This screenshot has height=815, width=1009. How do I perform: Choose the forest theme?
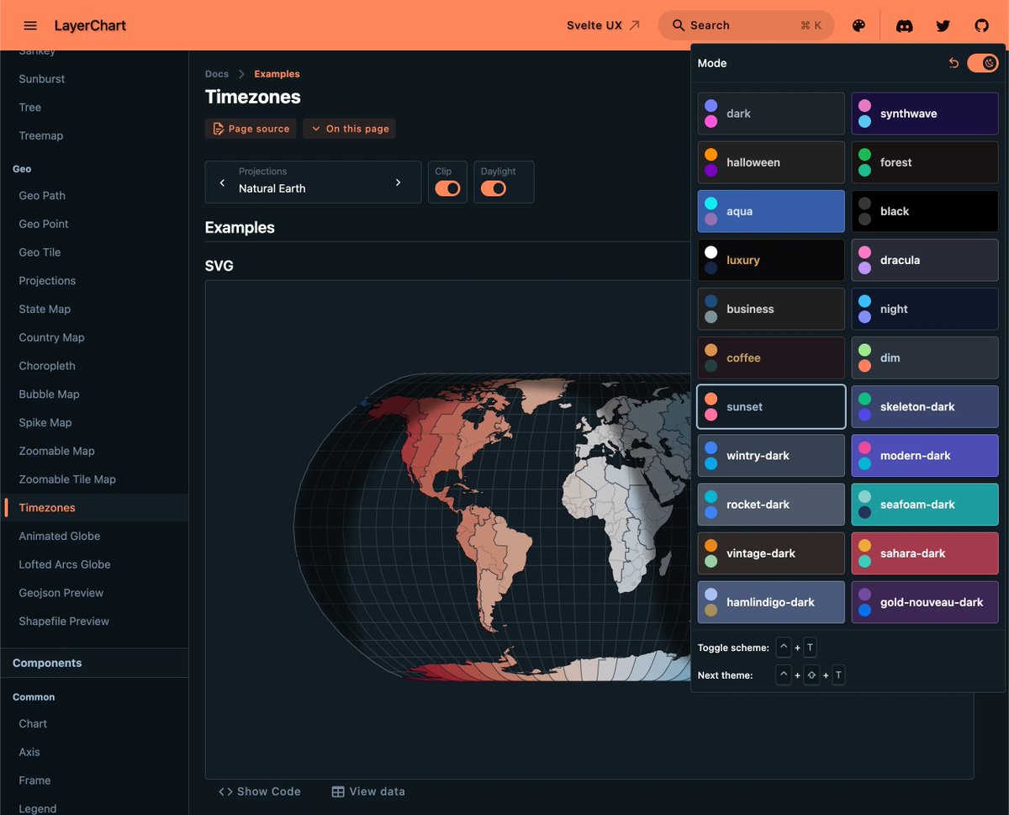point(925,162)
